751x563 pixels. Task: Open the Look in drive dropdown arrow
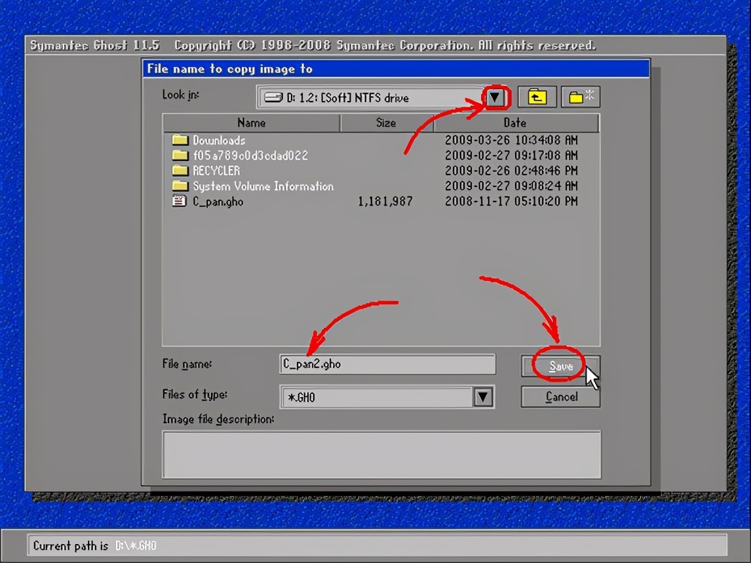[x=495, y=98]
